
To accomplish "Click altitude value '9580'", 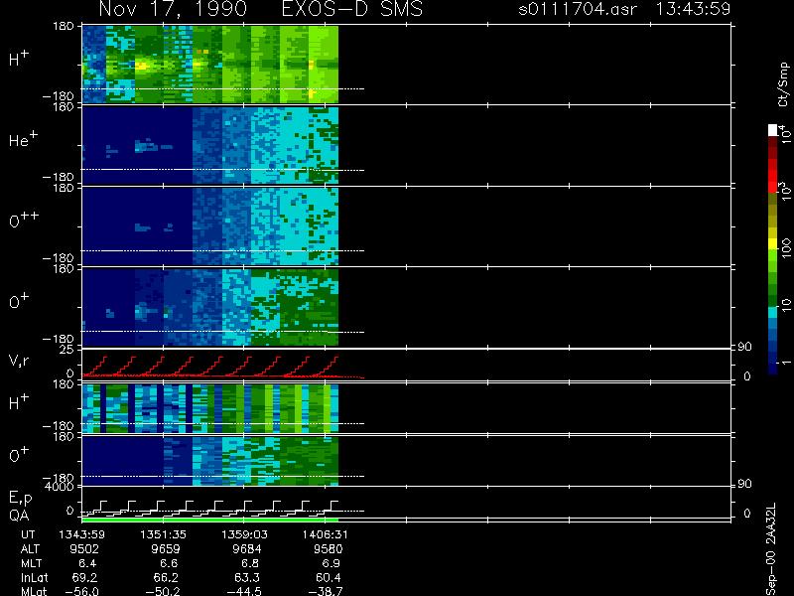I will tap(329, 549).
